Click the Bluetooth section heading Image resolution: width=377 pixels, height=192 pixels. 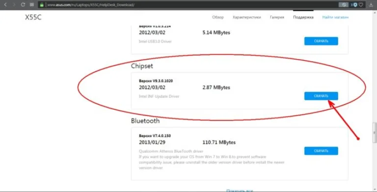[145, 120]
